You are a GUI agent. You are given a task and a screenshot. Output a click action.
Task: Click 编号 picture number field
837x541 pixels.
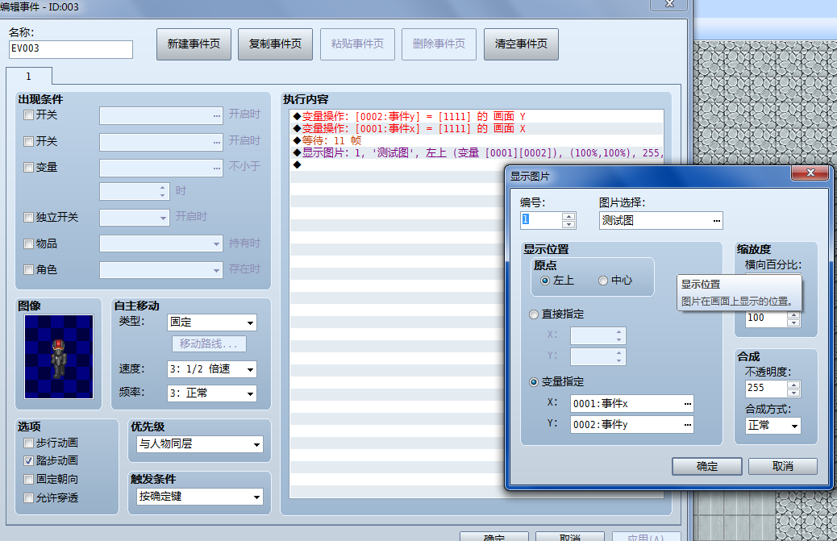pyautogui.click(x=541, y=220)
